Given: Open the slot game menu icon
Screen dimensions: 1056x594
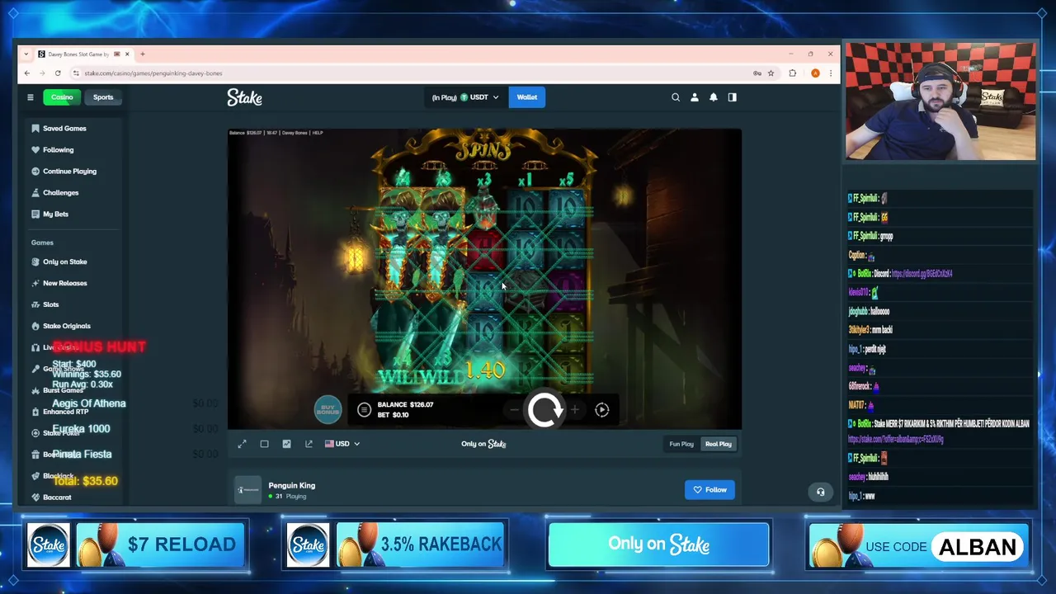Looking at the screenshot, I should (x=364, y=410).
